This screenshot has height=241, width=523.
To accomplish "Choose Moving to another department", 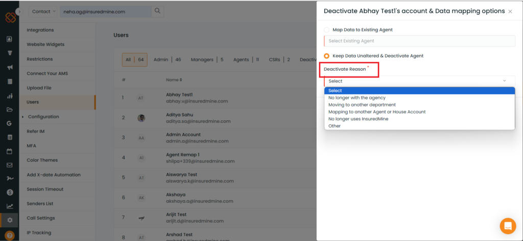I will (420, 105).
